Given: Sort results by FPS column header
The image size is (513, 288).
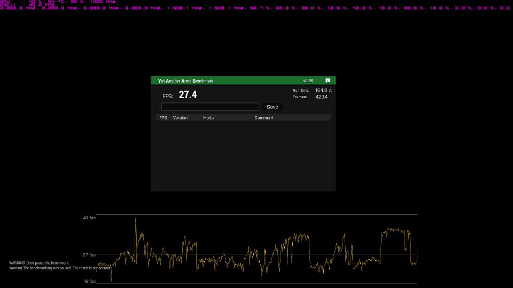Looking at the screenshot, I should 163,118.
